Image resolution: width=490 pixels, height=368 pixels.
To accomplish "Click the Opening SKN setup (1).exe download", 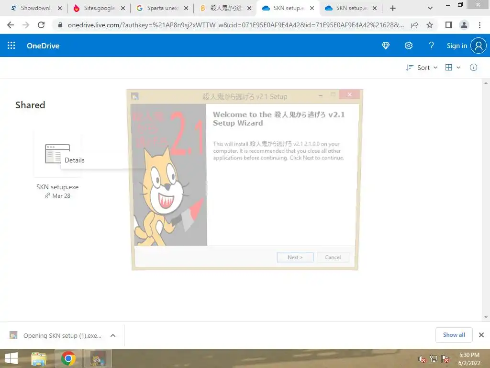I will pos(62,335).
